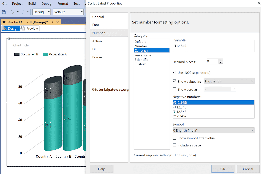
Task: Expand the currency Symbol dropdown
Action: 213,130
